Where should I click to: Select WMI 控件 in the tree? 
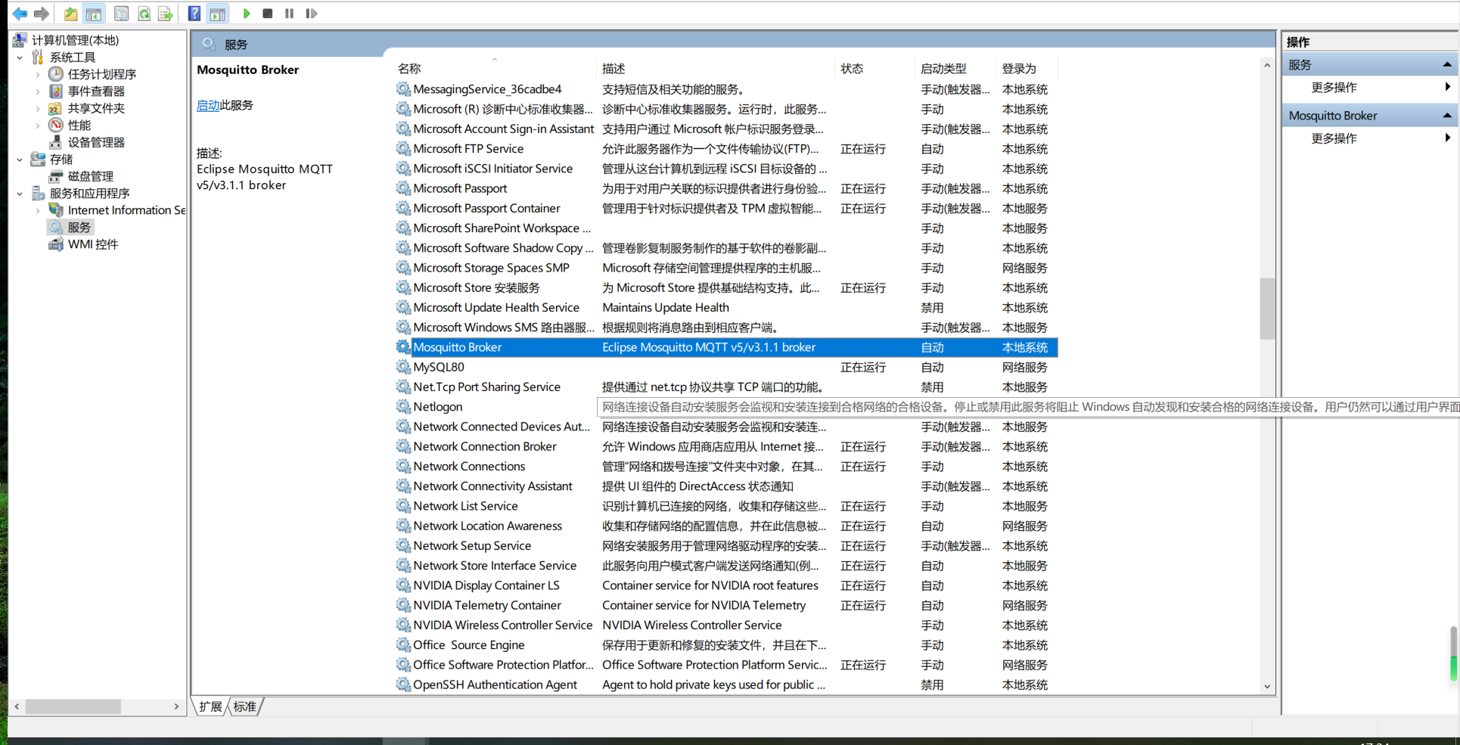(x=93, y=244)
